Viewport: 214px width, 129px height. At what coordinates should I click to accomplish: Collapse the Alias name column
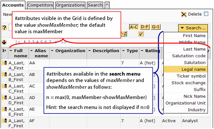(32, 51)
